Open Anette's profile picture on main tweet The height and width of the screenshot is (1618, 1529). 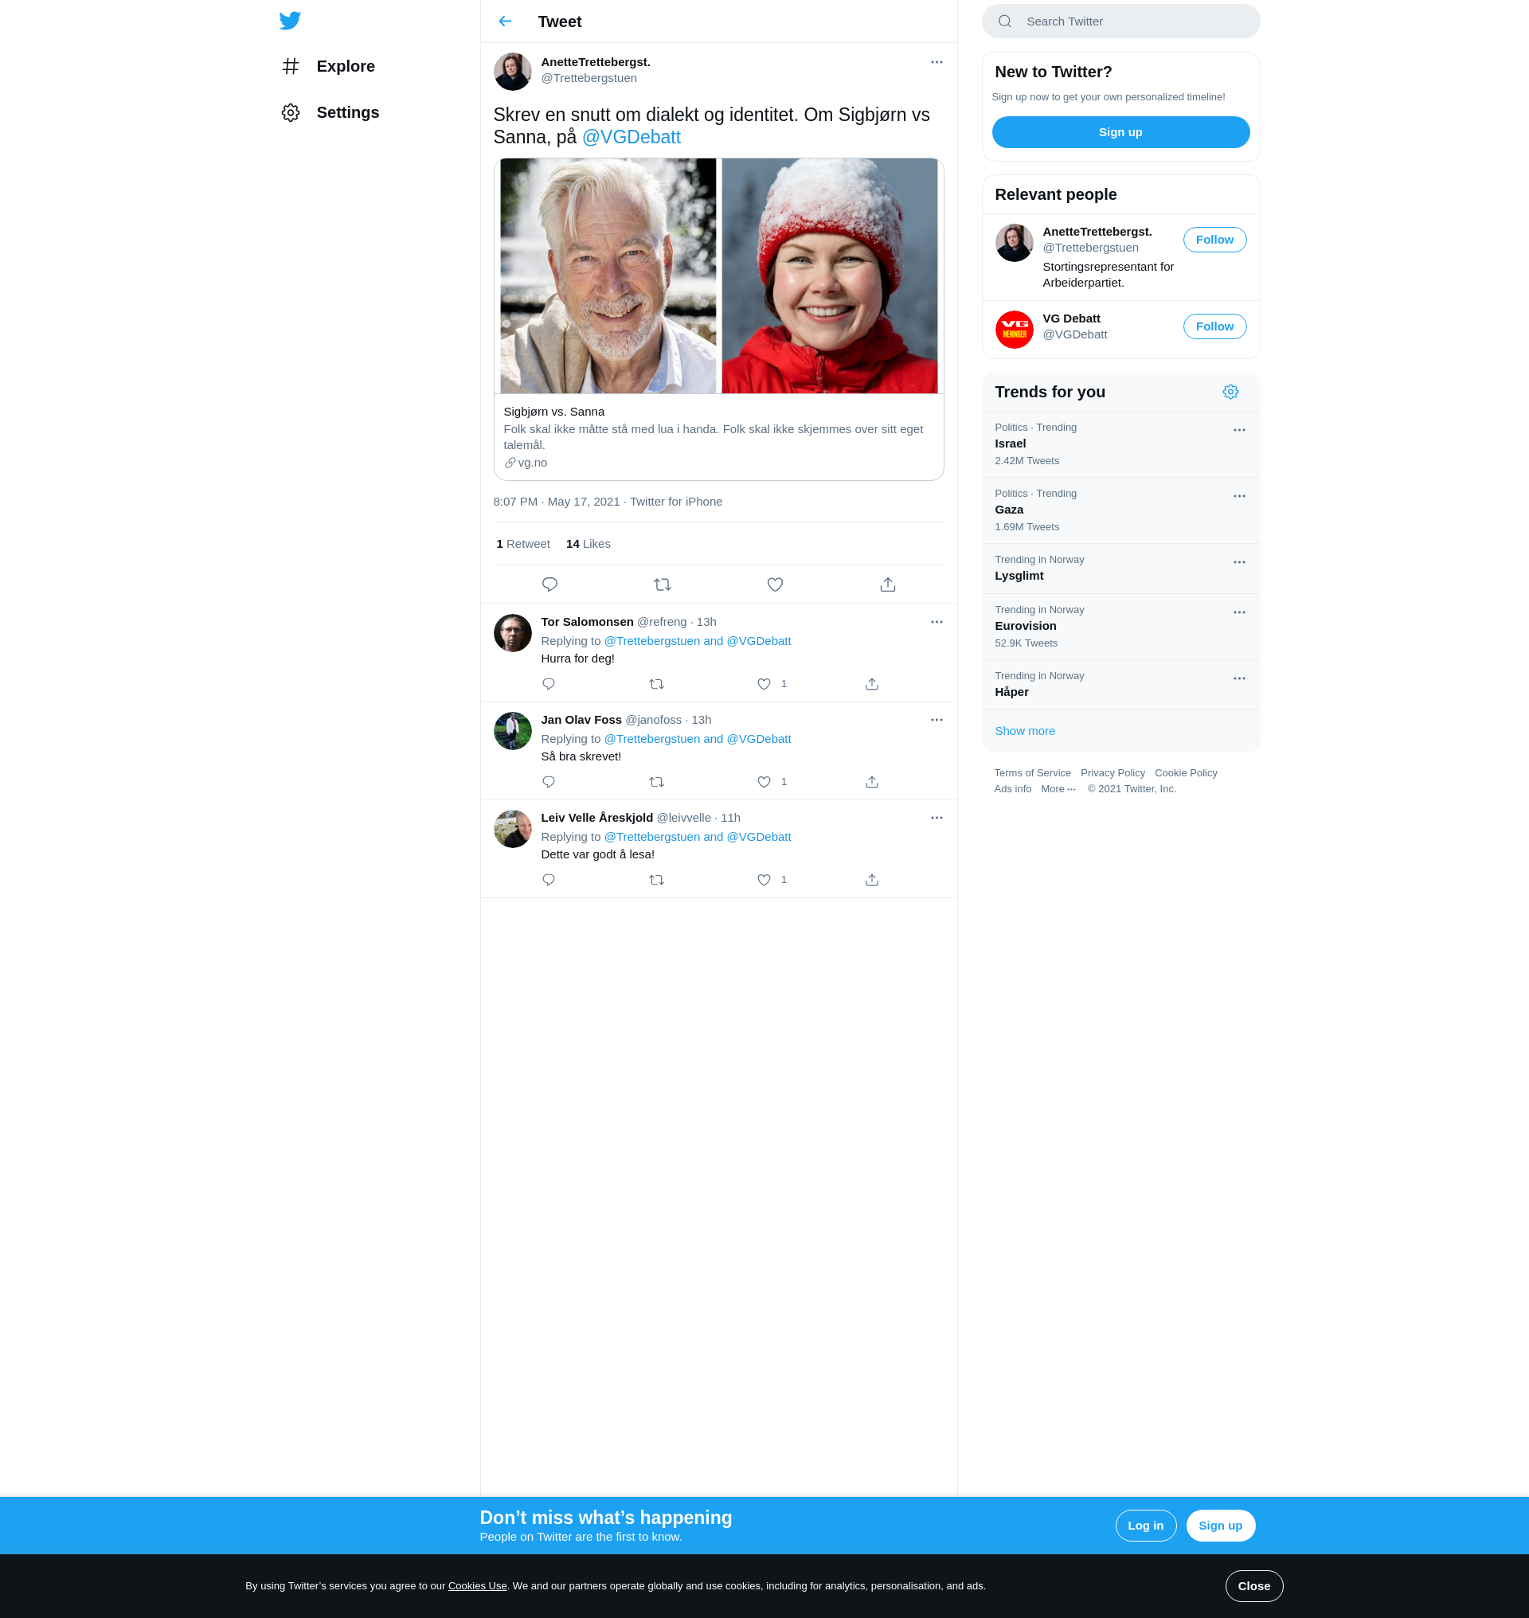point(513,72)
